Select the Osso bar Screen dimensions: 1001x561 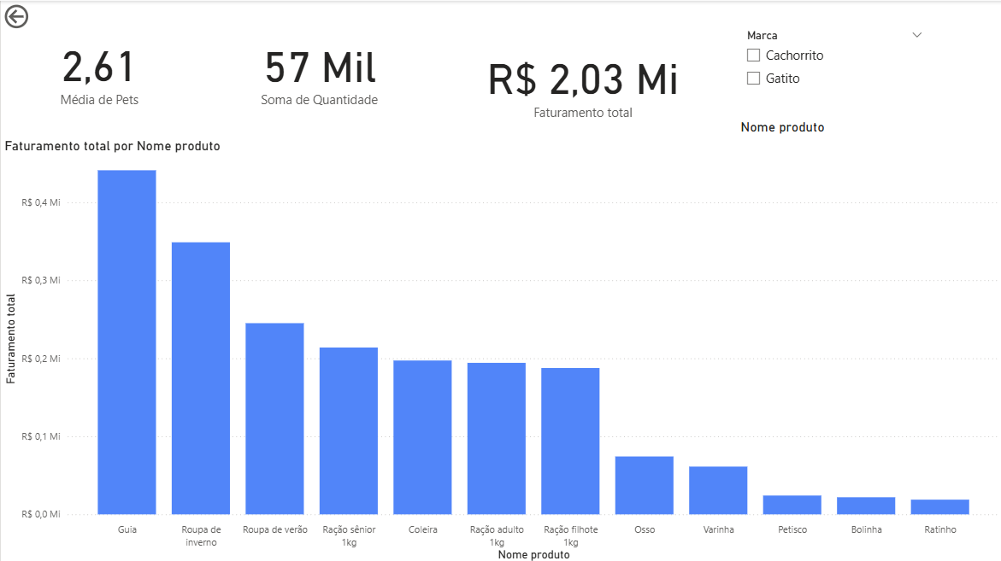[x=645, y=485]
